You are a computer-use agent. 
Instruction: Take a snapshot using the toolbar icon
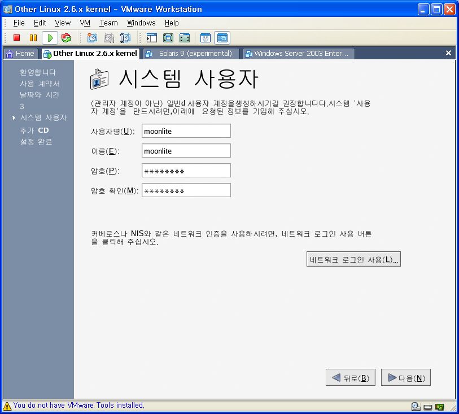tap(92, 38)
